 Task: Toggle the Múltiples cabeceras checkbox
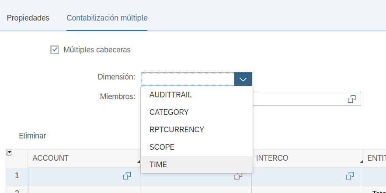click(55, 50)
